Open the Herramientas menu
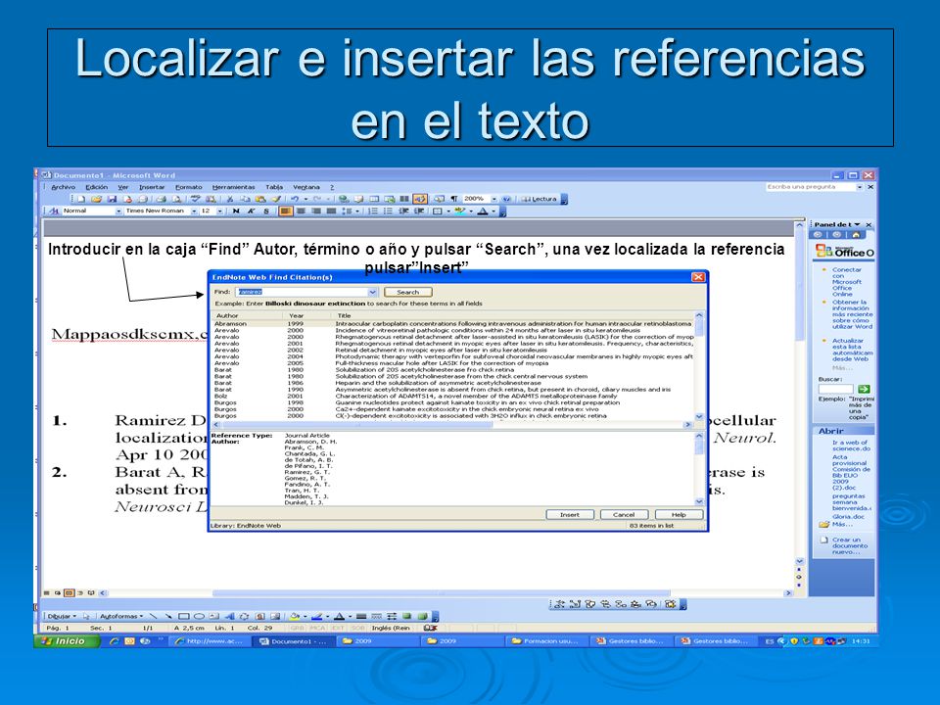Viewport: 940px width, 705px height. pyautogui.click(x=233, y=187)
